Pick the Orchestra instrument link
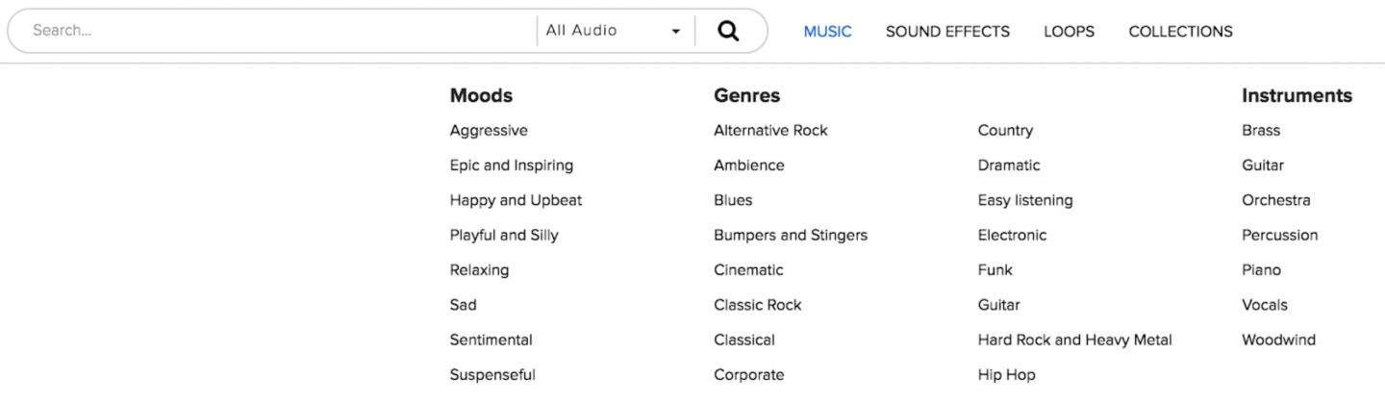 pyautogui.click(x=1276, y=200)
